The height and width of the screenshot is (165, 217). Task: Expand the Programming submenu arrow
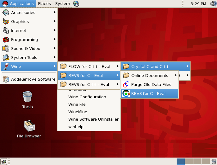click(55, 39)
